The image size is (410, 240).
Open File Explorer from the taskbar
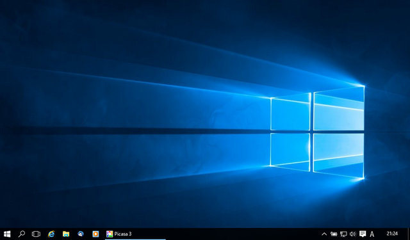coord(66,234)
